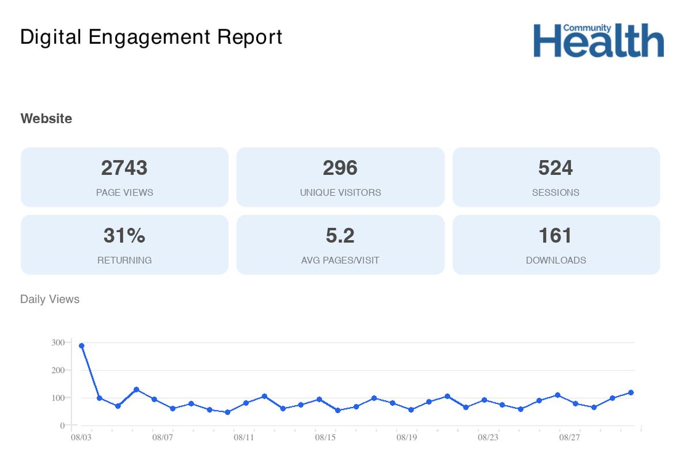
Task: Click the 0 y-axis label
Action: (x=62, y=425)
